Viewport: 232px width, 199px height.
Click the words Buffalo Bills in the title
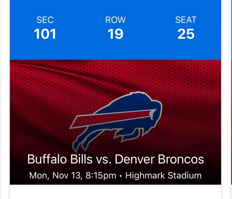pyautogui.click(x=60, y=159)
